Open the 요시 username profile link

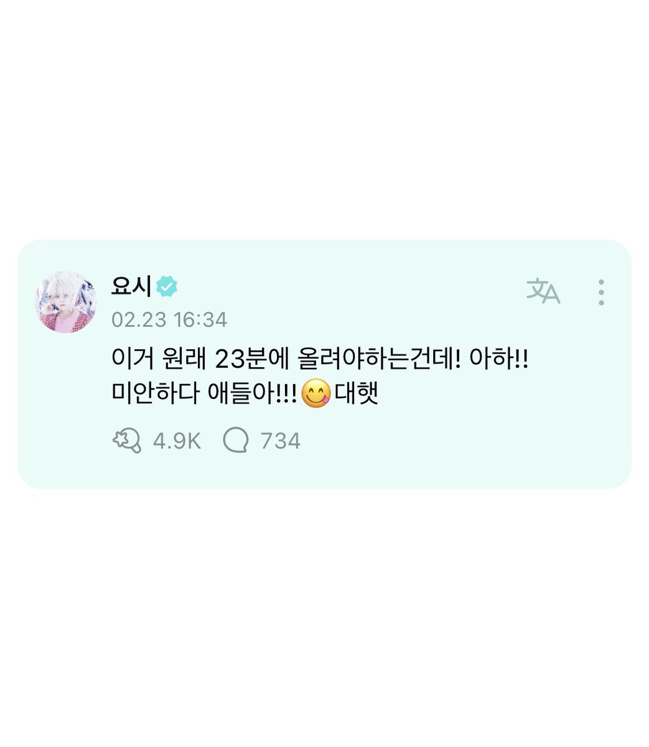click(x=131, y=286)
